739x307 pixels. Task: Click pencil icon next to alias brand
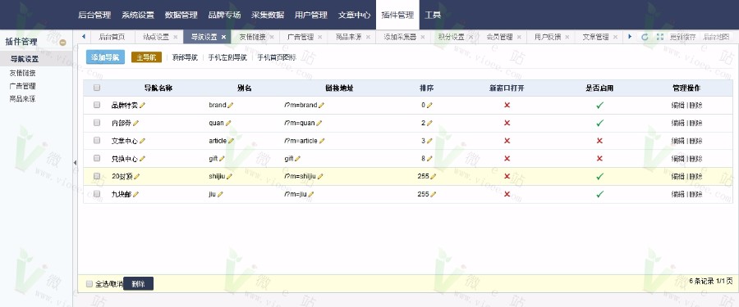point(231,106)
